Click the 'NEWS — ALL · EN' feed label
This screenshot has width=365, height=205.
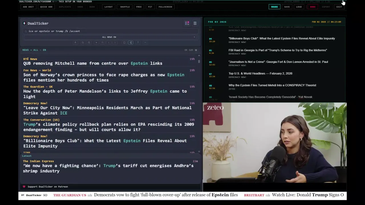[34, 50]
